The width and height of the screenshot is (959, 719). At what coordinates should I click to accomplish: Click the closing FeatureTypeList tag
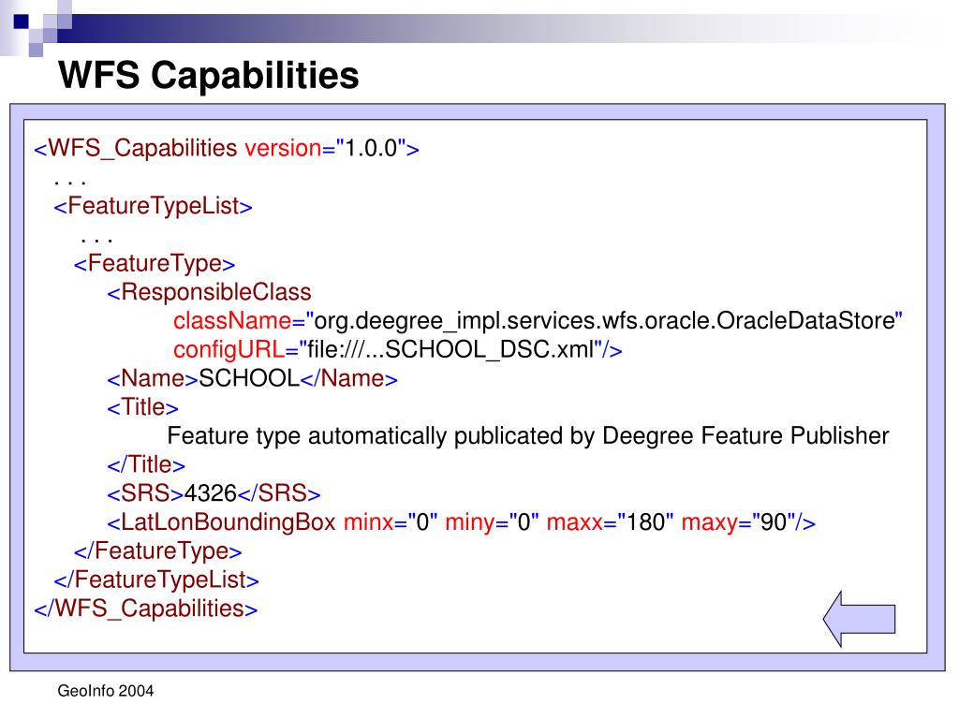[x=156, y=580]
